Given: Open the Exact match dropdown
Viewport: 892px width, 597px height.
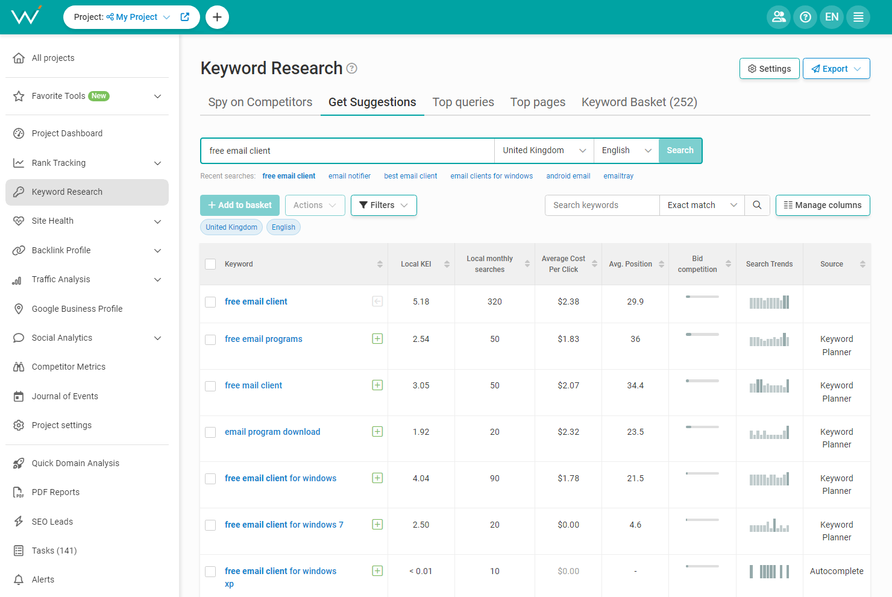Looking at the screenshot, I should pos(702,205).
